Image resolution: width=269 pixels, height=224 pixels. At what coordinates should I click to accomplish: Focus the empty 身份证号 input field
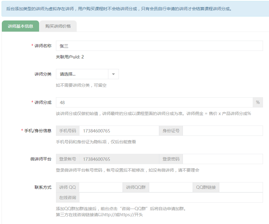223,131
